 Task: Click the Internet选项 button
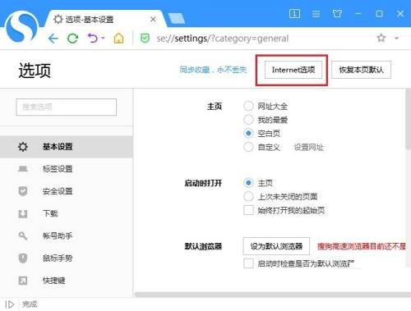293,70
